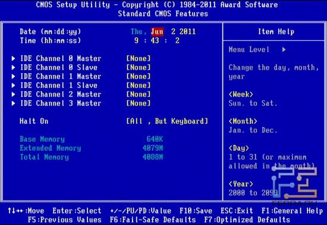327x225 pixels.
Task: Open the IDE Channel 2 Master entry
Action: tap(61, 94)
